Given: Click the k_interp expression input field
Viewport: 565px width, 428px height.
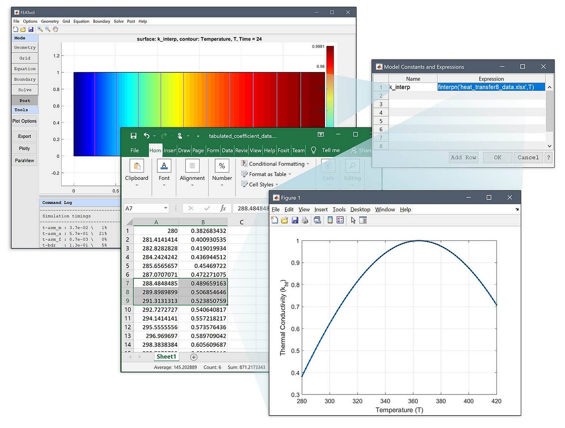Looking at the screenshot, I should pyautogui.click(x=491, y=87).
